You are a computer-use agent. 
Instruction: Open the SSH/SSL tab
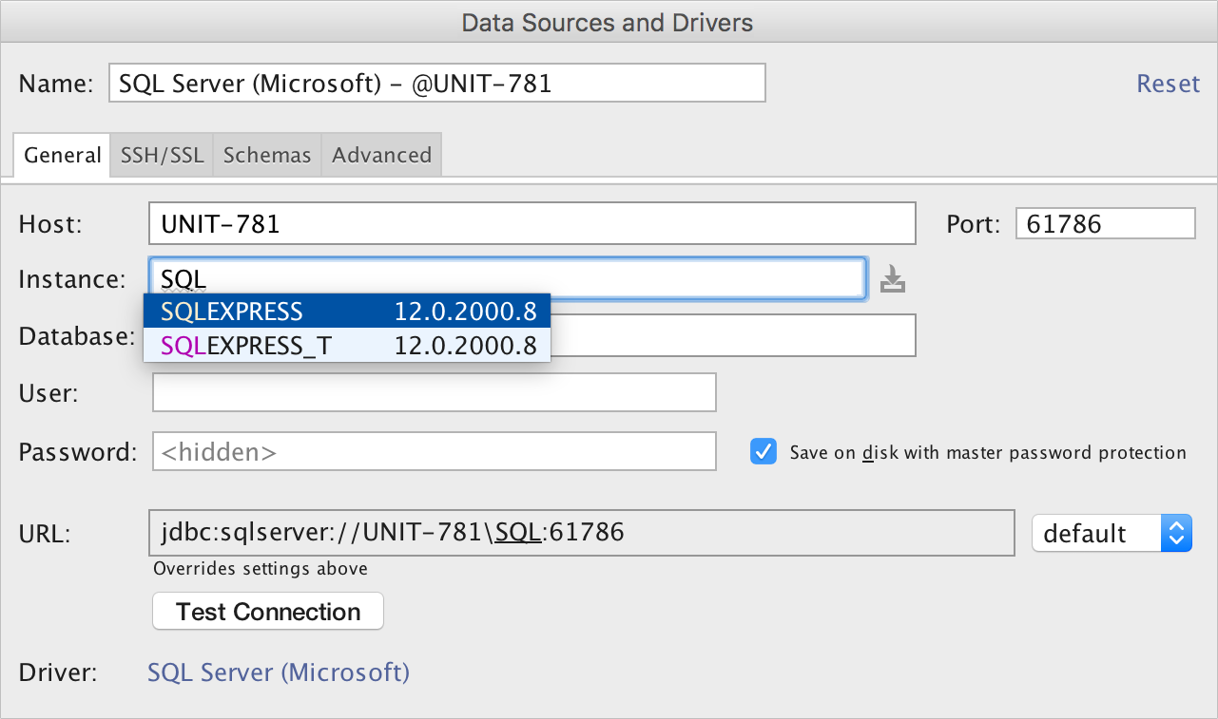coord(162,155)
